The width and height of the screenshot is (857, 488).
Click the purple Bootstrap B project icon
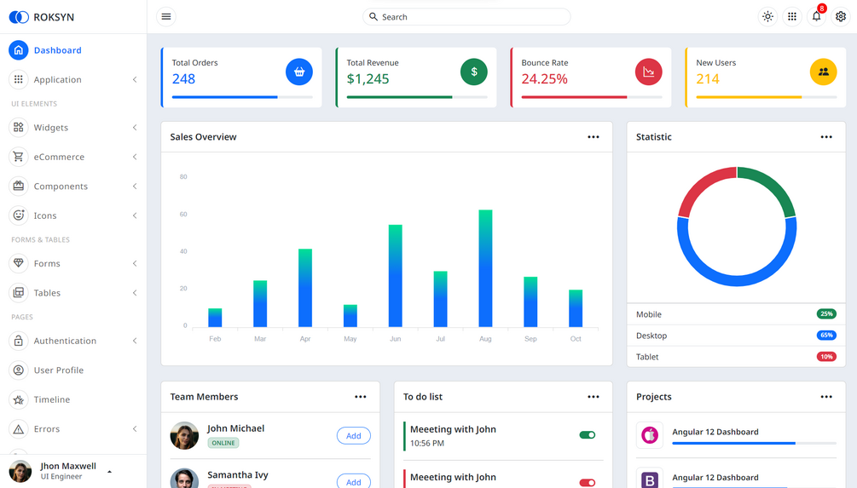click(650, 479)
